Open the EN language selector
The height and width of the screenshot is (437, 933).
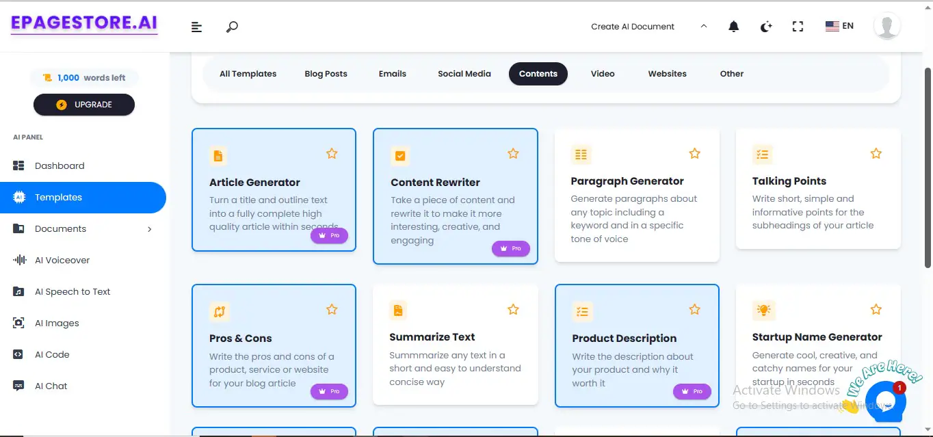[839, 26]
